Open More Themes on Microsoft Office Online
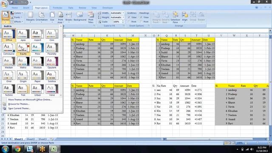 pyautogui.click(x=30, y=100)
